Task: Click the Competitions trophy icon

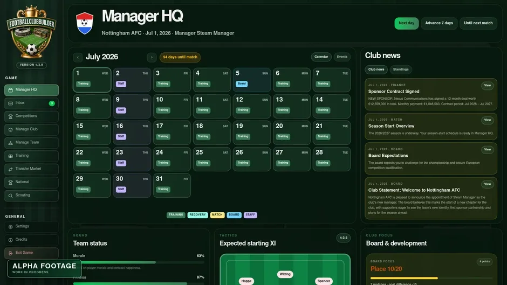Action: [x=10, y=116]
